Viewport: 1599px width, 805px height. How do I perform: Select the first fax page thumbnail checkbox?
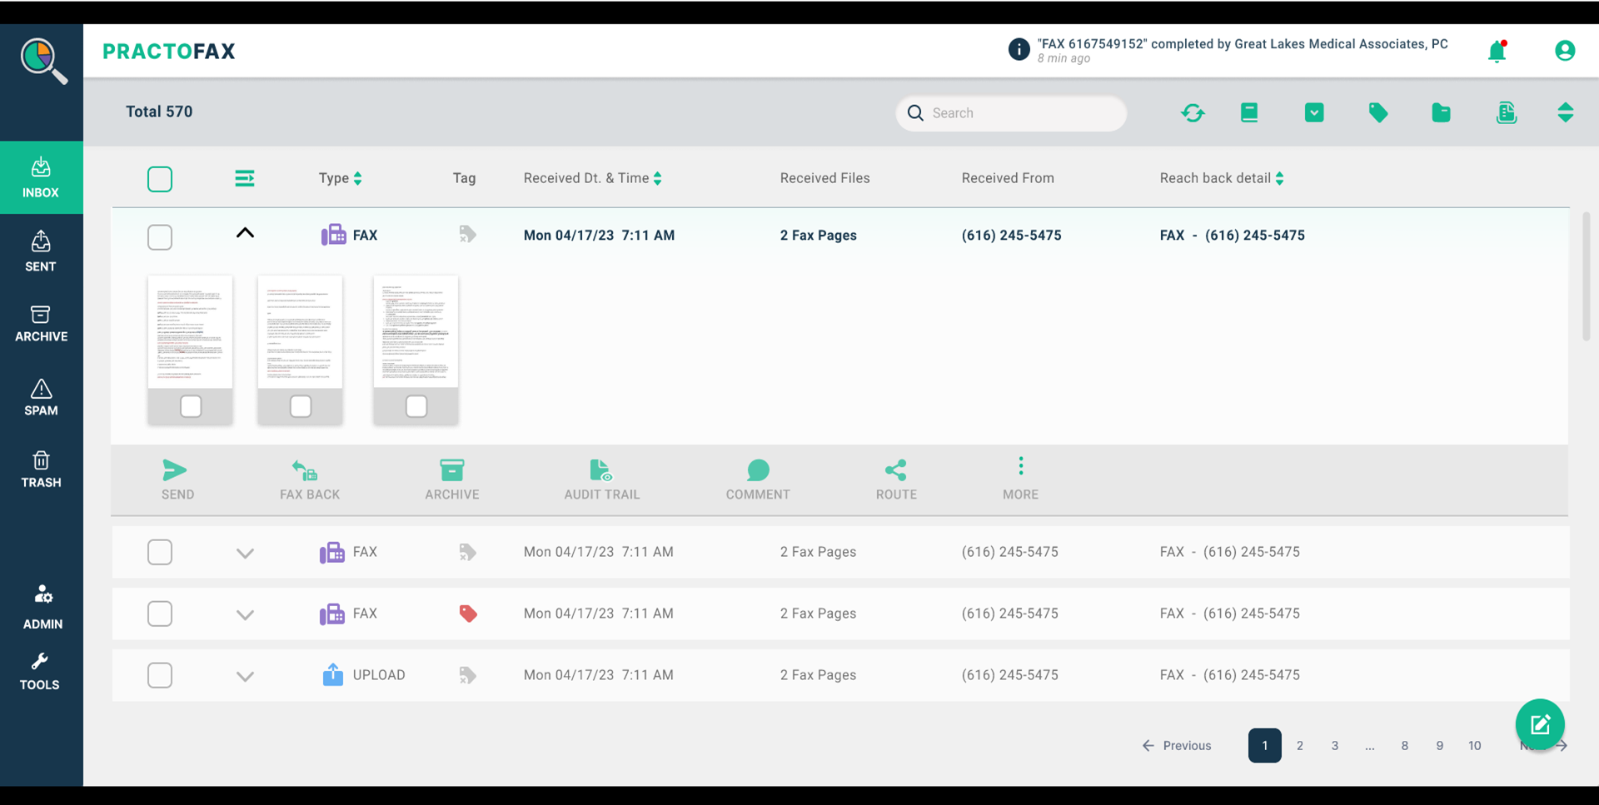pyautogui.click(x=190, y=406)
